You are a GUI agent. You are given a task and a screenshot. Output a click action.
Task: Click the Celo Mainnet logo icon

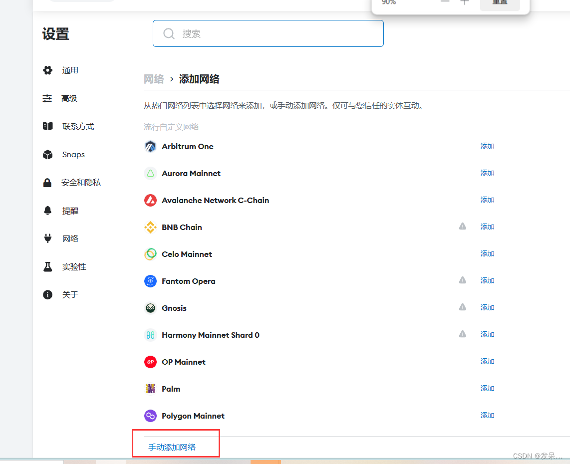click(x=151, y=254)
